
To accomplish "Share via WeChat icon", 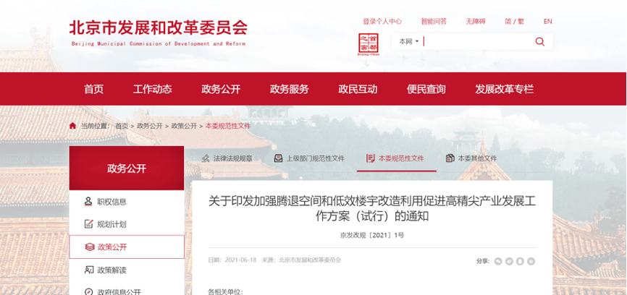I will coord(498,261).
